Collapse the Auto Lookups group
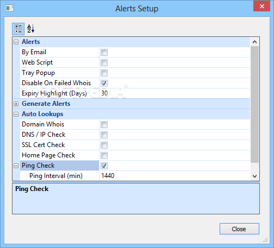Image resolution: width=274 pixels, height=248 pixels. pyautogui.click(x=16, y=114)
